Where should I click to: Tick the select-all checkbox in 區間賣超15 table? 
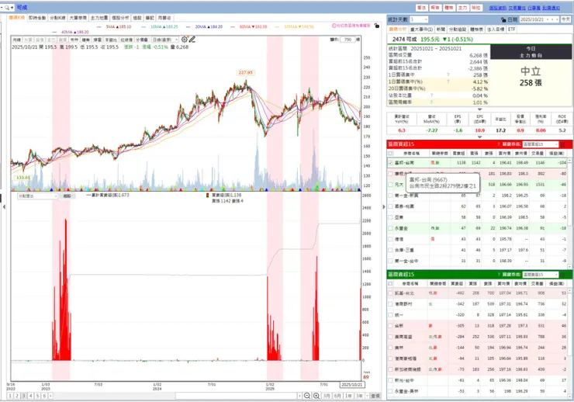[391, 284]
